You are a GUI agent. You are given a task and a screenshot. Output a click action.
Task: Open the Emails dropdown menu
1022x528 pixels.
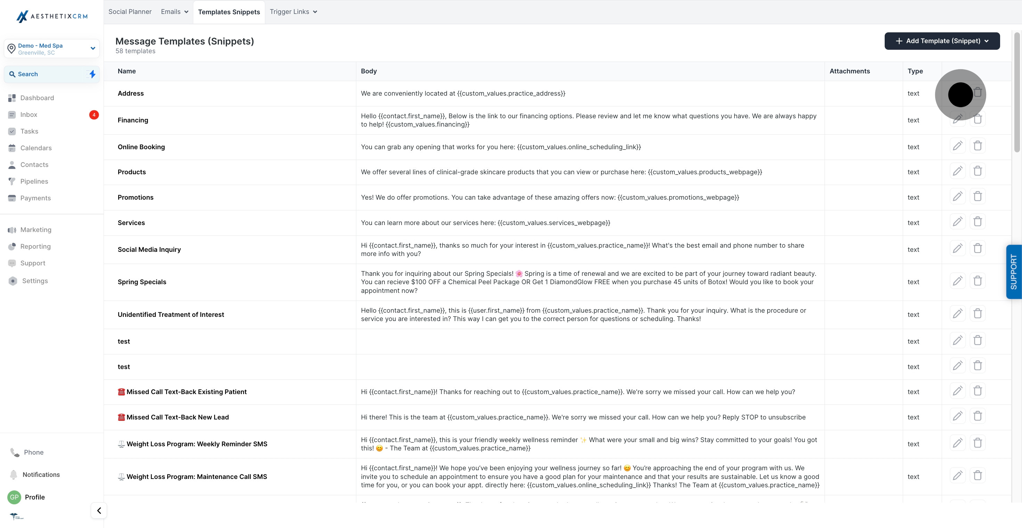(175, 12)
